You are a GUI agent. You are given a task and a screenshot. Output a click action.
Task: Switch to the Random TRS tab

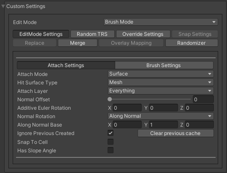(92, 34)
